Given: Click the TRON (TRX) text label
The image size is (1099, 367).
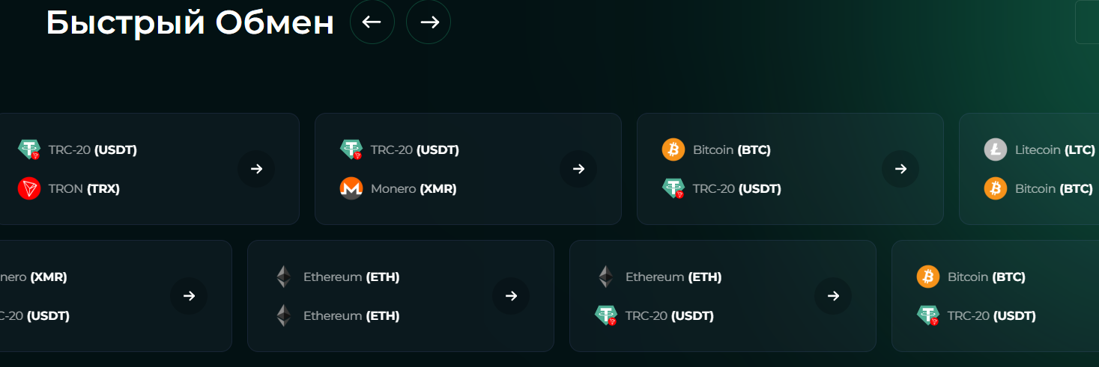Looking at the screenshot, I should tap(84, 188).
